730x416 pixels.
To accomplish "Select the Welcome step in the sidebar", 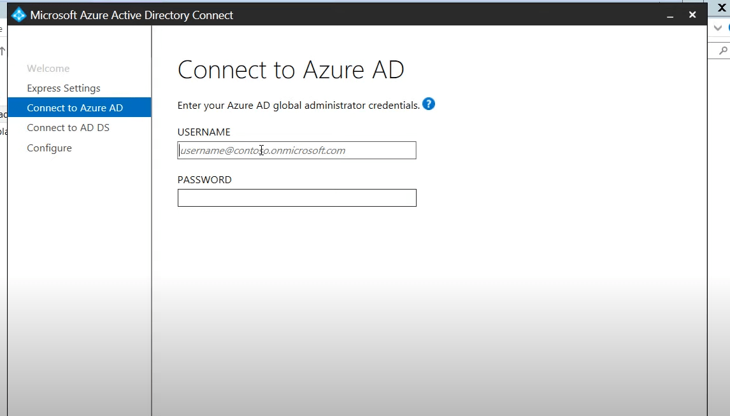I will click(48, 68).
